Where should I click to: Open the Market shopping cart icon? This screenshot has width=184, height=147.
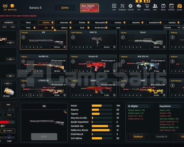(x=147, y=6)
